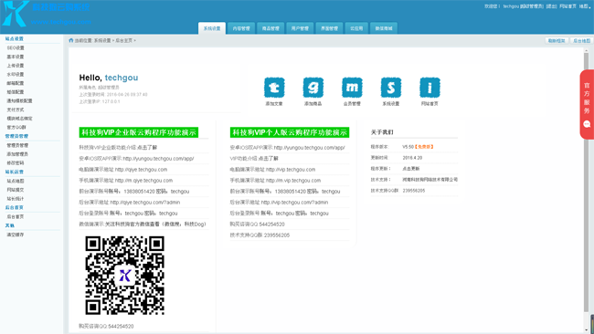Viewport: 594px width, 334px height.
Task: Switch to the 微信商城 tab
Action: point(384,28)
